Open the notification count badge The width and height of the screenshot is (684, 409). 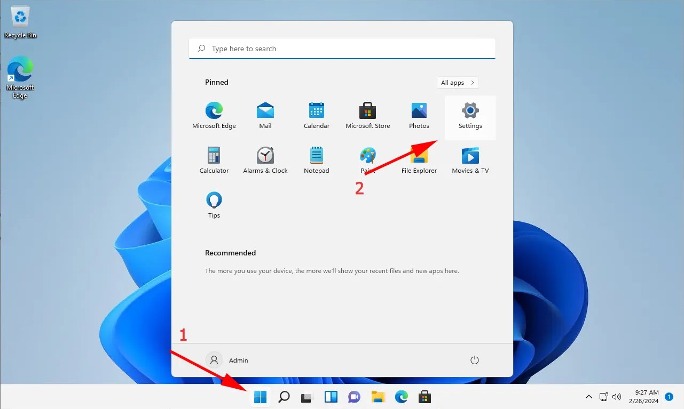[x=669, y=397]
